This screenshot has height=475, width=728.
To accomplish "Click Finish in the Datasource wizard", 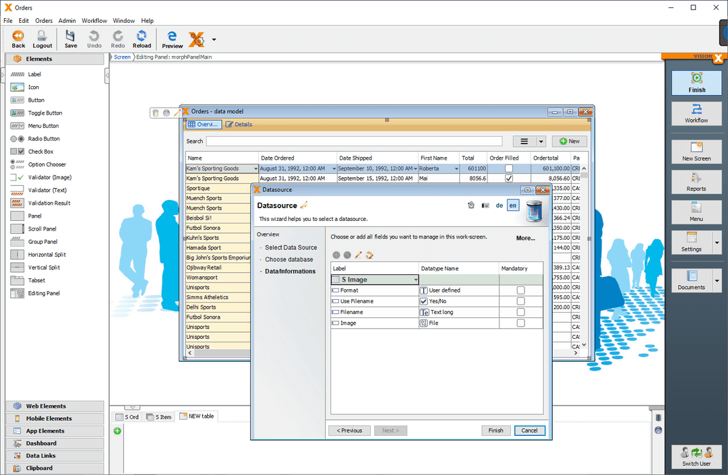I will [495, 430].
